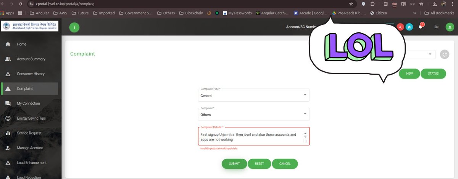Click the SUBMIT button
The image size is (458, 179).
pyautogui.click(x=234, y=164)
